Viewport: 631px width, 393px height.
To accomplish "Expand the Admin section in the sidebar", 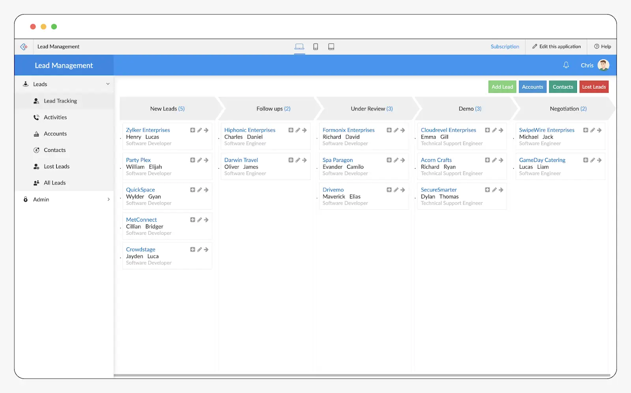I will pyautogui.click(x=108, y=199).
